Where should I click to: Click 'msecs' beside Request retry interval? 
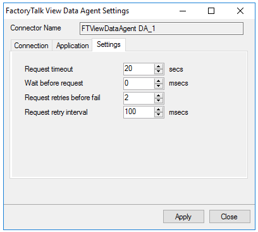pos(178,112)
